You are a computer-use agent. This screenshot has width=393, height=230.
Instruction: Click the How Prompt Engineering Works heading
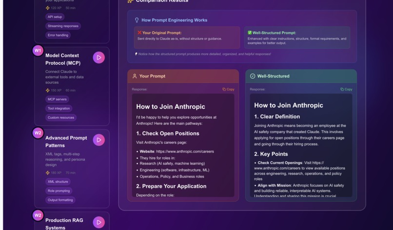click(x=175, y=20)
